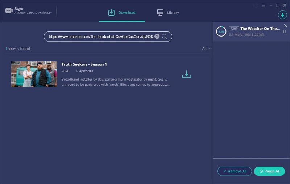Close the Kigo application window
This screenshot has width=290, height=184.
pyautogui.click(x=285, y=5)
